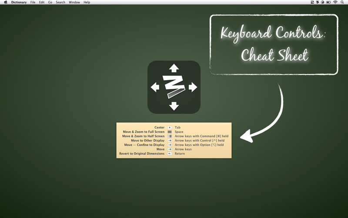Click 'Arrow keys with Command [⌘] held'

coord(201,136)
